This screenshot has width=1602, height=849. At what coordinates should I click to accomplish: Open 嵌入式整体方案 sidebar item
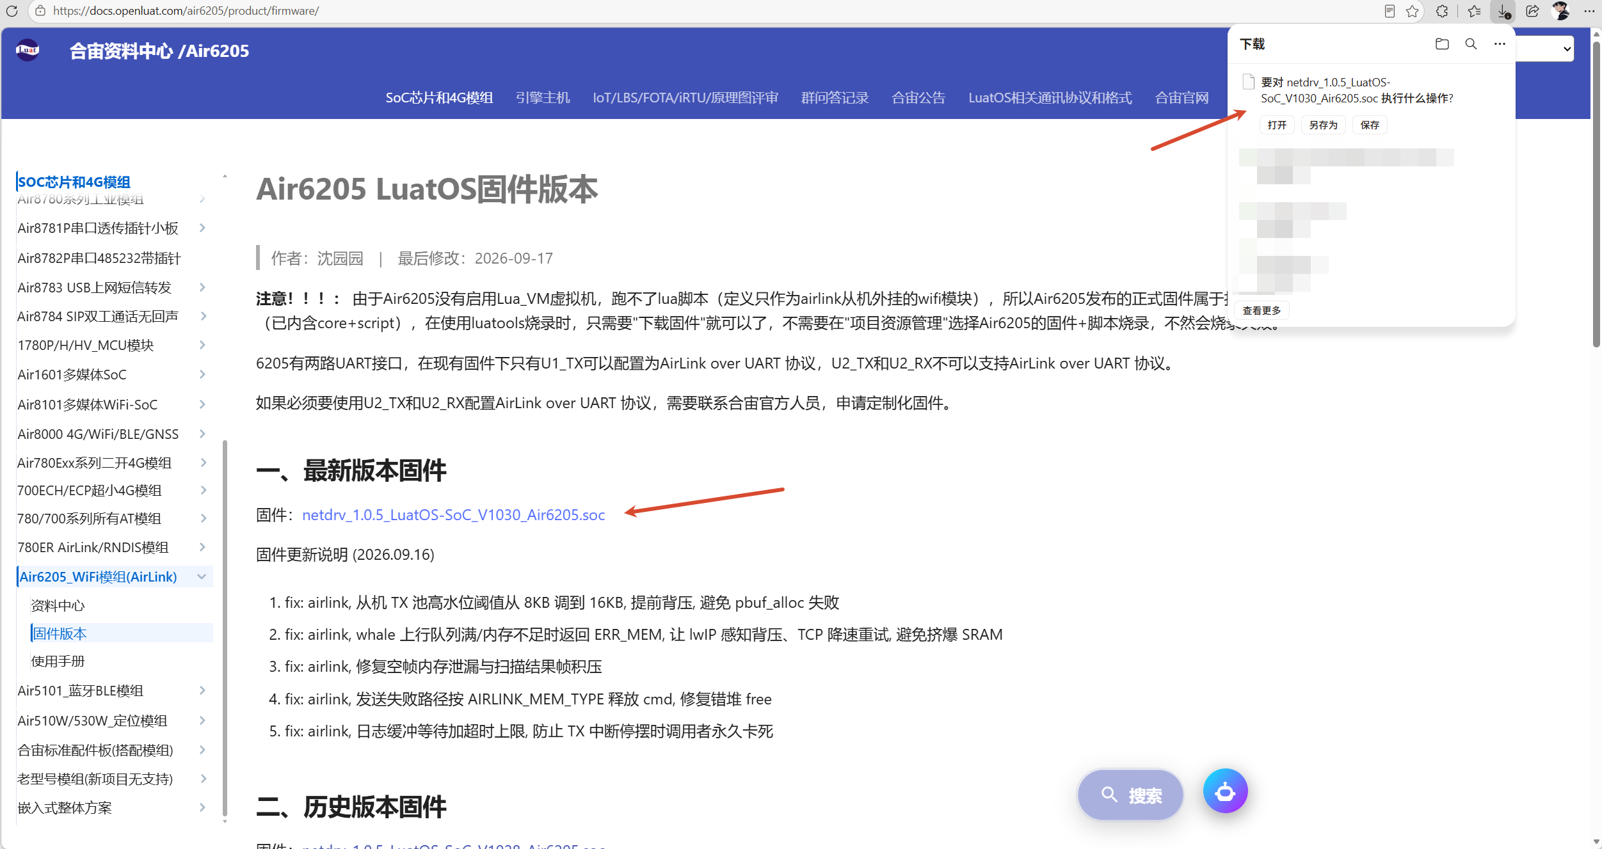65,807
